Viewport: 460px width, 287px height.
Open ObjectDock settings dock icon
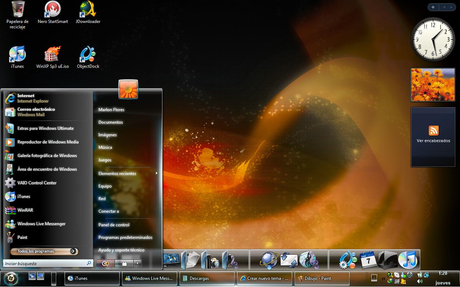(x=348, y=260)
